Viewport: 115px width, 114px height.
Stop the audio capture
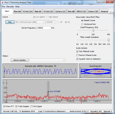10,22
